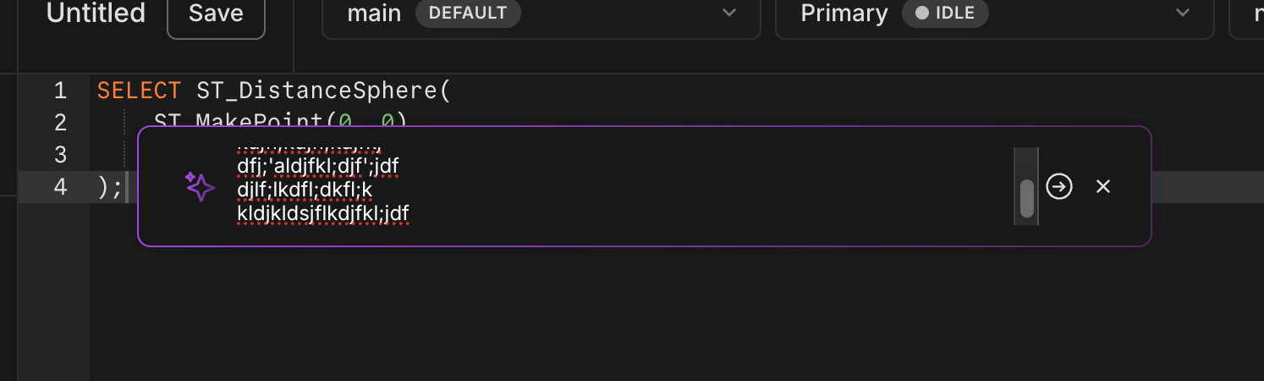
Task: Select line number 1 in the gutter
Action: pos(60,91)
